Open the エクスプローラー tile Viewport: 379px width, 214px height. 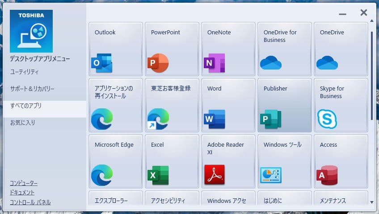point(116,198)
